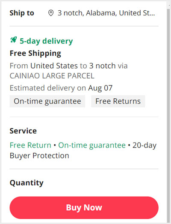Click the Buyer Protection text in Service

[x=39, y=156]
